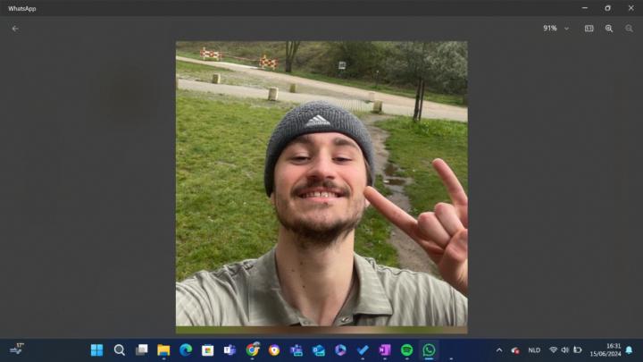
Task: Check the battery status icon
Action: [x=578, y=350]
